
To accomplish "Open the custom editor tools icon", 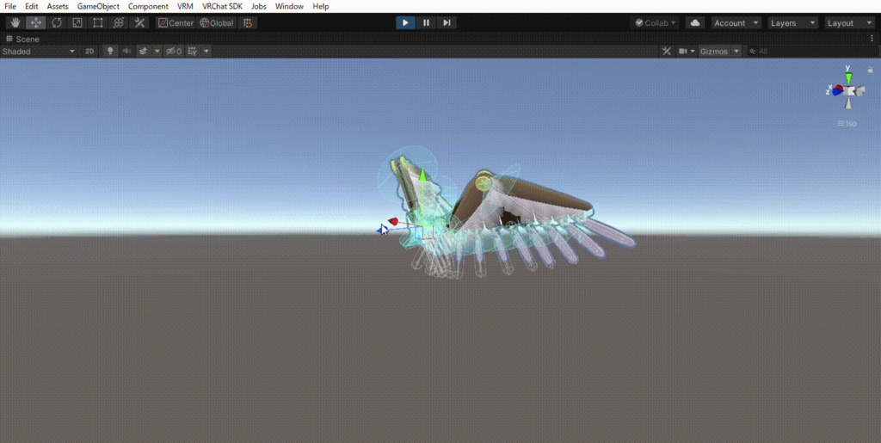I will (139, 23).
